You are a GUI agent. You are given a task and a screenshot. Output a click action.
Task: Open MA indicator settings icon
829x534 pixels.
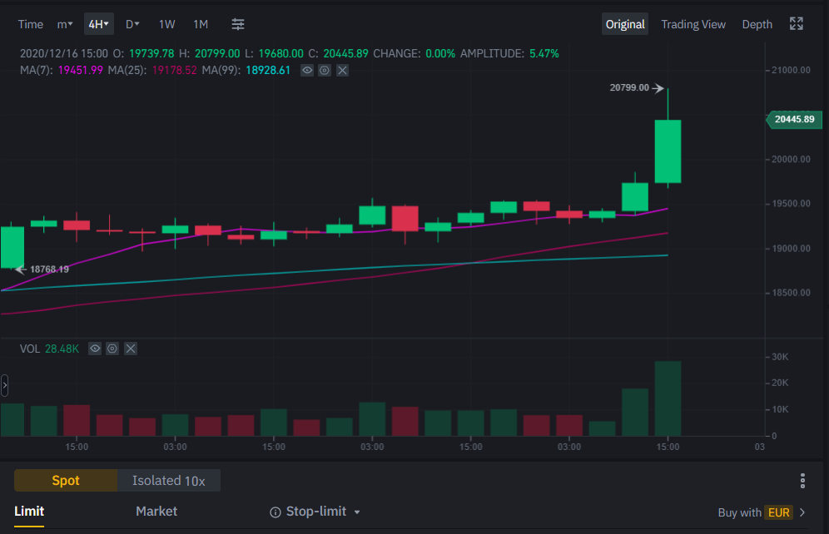(x=325, y=70)
